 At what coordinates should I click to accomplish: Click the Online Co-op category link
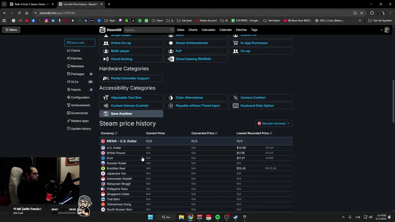(x=131, y=43)
